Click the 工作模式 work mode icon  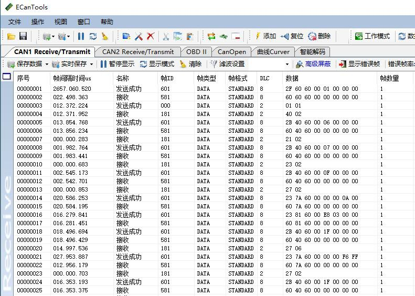[x=359, y=36]
